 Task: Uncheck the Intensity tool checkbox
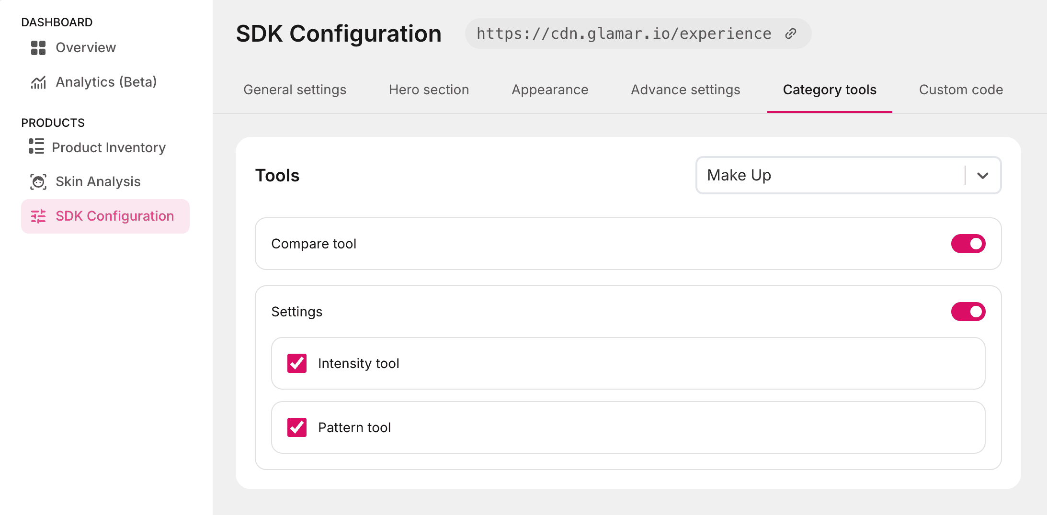(297, 363)
